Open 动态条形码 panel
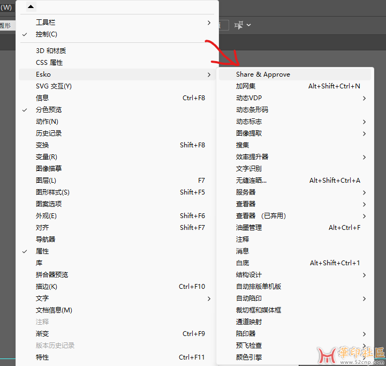386x366 pixels. (x=295, y=110)
